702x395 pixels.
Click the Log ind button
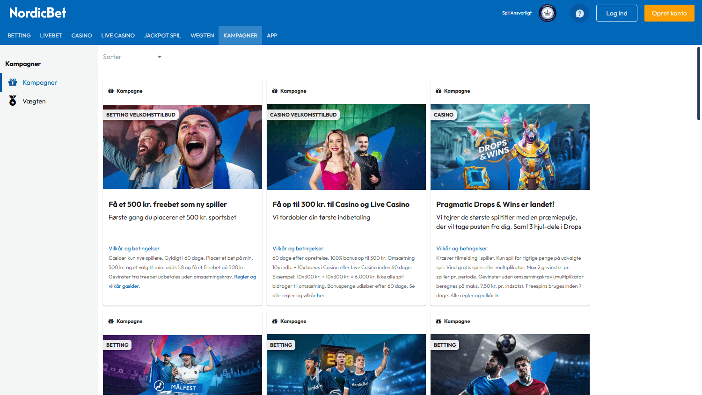617,13
